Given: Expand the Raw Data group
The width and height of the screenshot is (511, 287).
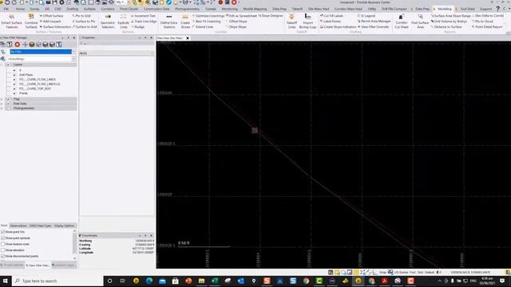Looking at the screenshot, I should (x=2, y=104).
